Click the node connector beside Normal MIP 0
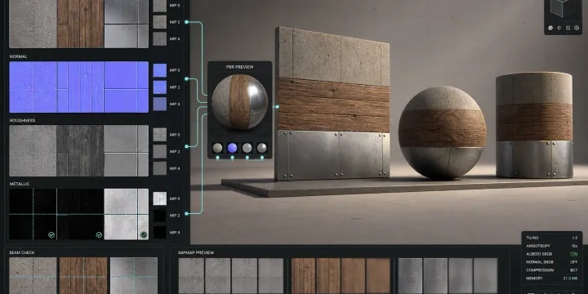Image resolution: width=588 pixels, height=294 pixels. 186,78
